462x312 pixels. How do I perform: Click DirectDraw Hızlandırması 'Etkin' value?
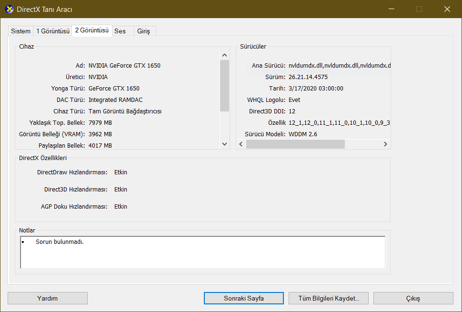[x=121, y=172]
